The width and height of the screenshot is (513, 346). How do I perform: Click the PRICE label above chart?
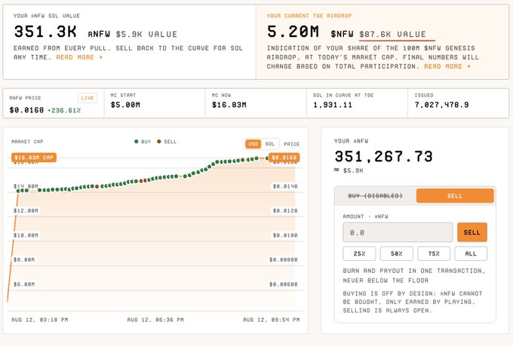coord(291,144)
